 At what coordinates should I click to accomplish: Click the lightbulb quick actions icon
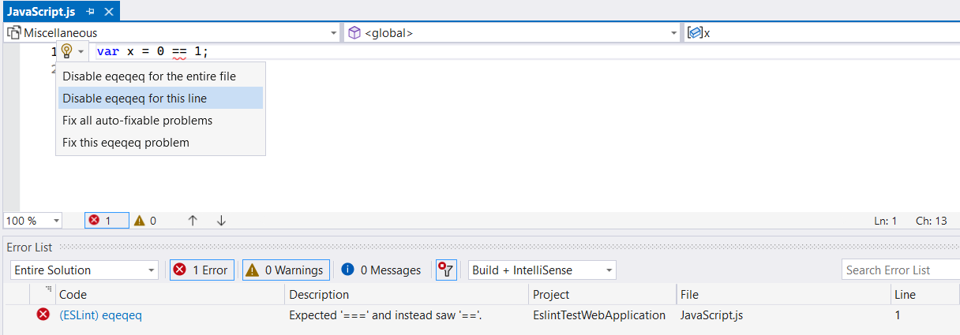click(67, 51)
